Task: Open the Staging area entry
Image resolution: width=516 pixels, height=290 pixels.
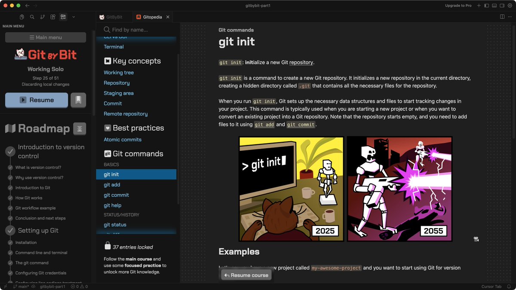Action: 119,93
